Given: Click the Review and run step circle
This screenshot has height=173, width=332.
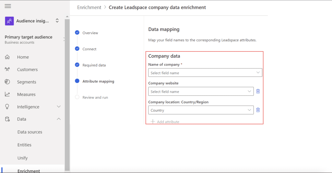Looking at the screenshot, I should click(x=77, y=97).
